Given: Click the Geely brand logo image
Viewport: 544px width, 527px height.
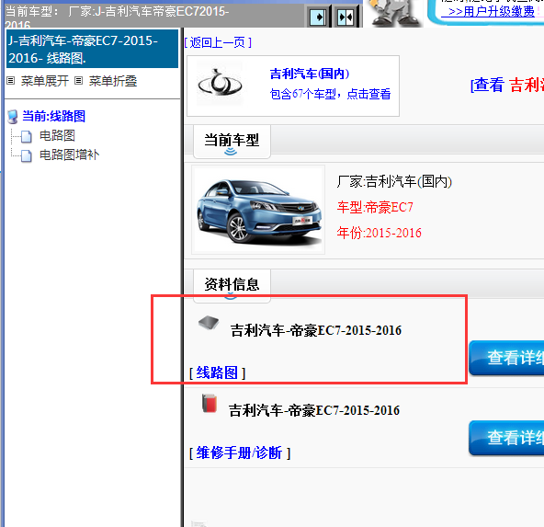Looking at the screenshot, I should click(220, 84).
